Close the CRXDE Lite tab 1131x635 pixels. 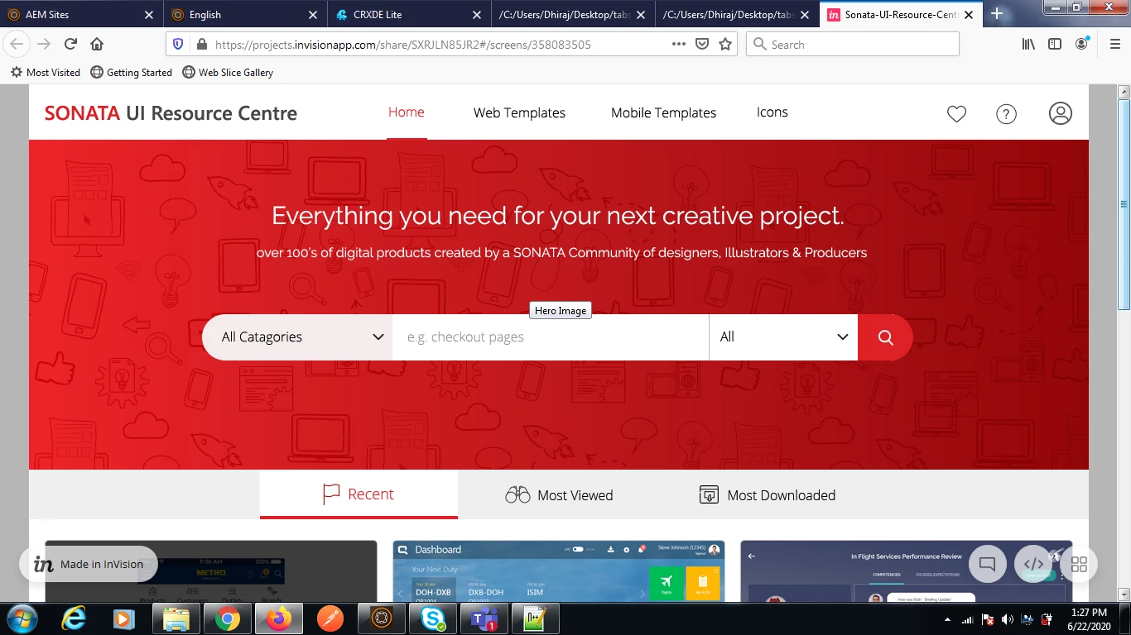click(x=476, y=15)
